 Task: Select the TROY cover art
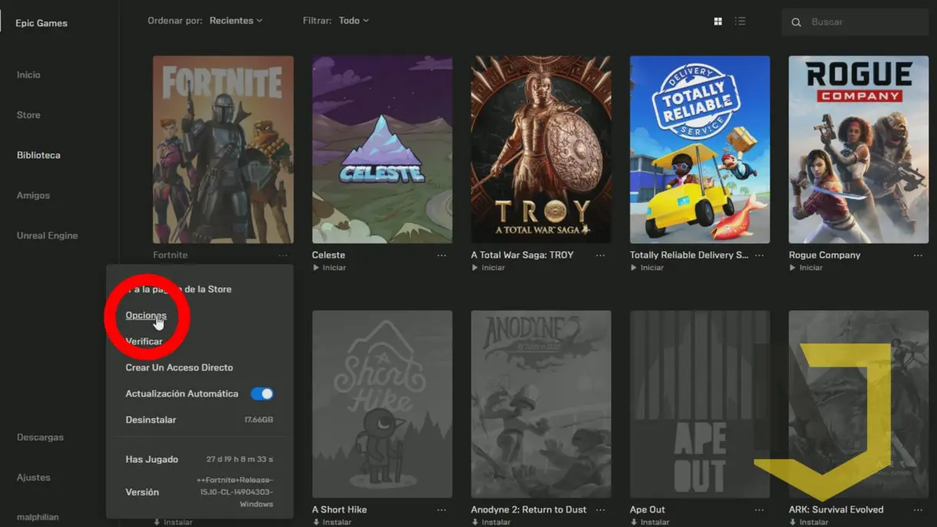(x=541, y=150)
